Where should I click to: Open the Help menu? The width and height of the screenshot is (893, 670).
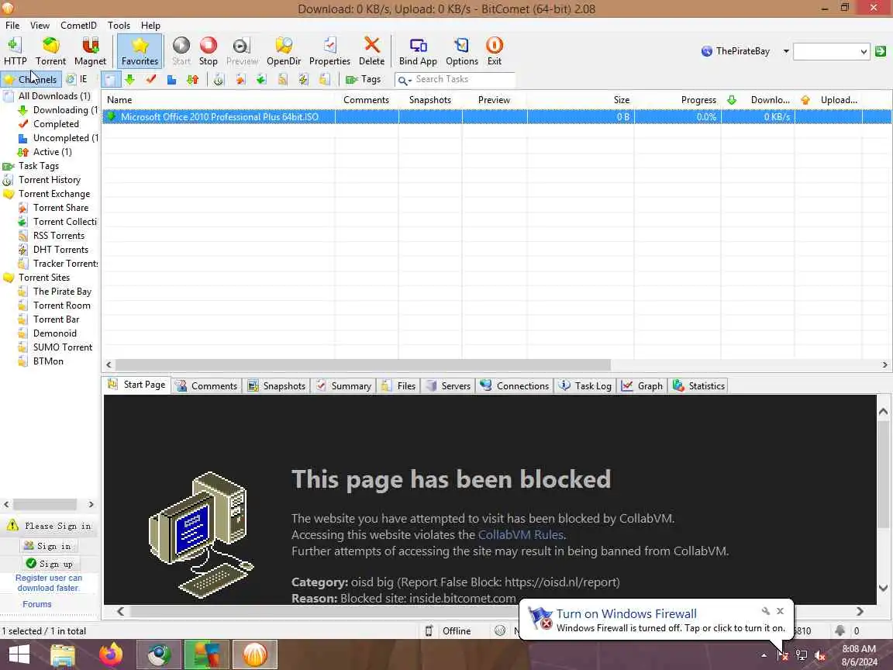coord(150,25)
